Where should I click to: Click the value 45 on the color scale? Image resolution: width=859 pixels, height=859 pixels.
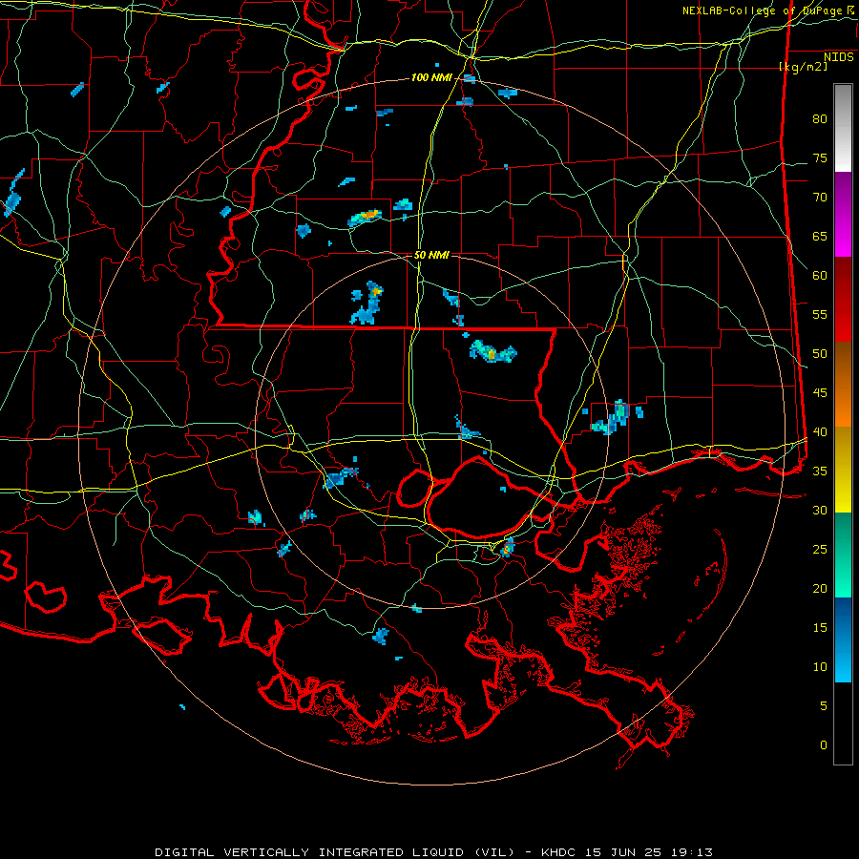tap(820, 393)
